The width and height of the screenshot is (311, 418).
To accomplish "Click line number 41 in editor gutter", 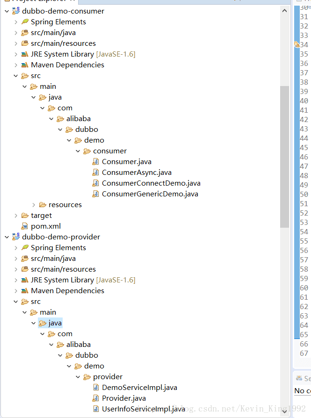I will coord(304,110).
